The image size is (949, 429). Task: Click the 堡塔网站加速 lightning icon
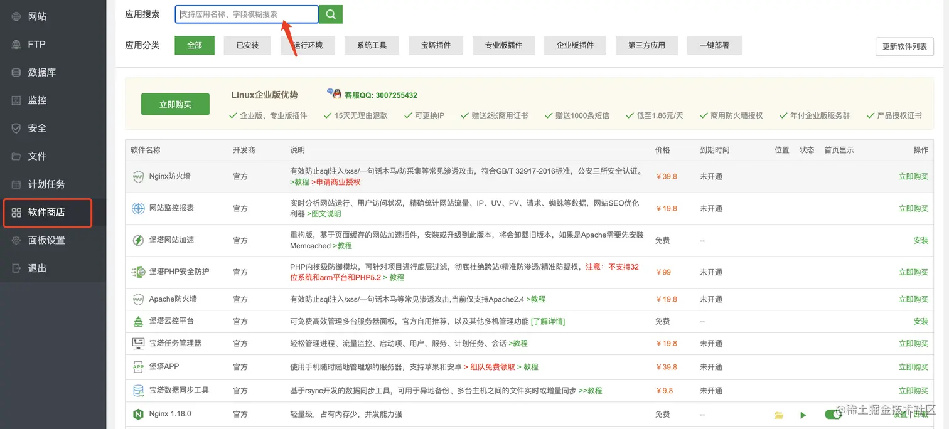click(x=138, y=240)
